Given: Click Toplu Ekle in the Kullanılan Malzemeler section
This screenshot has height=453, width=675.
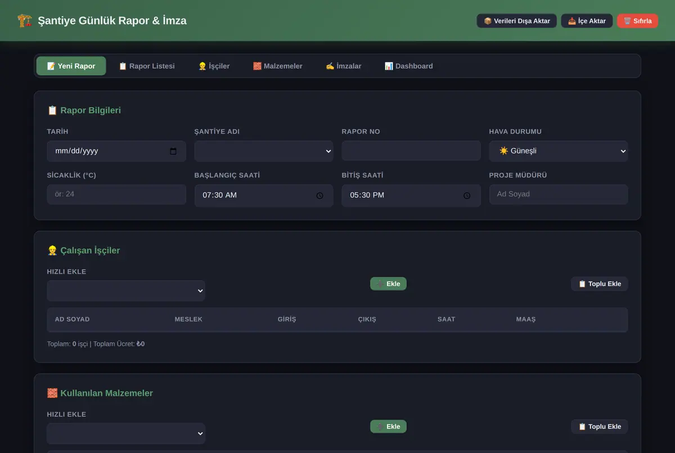Looking at the screenshot, I should 600,427.
